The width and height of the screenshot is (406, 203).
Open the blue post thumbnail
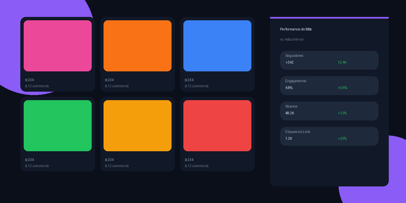click(217, 46)
